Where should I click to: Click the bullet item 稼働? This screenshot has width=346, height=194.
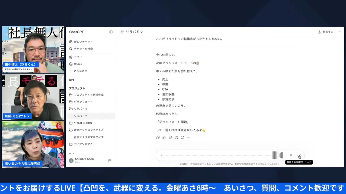coord(165,84)
